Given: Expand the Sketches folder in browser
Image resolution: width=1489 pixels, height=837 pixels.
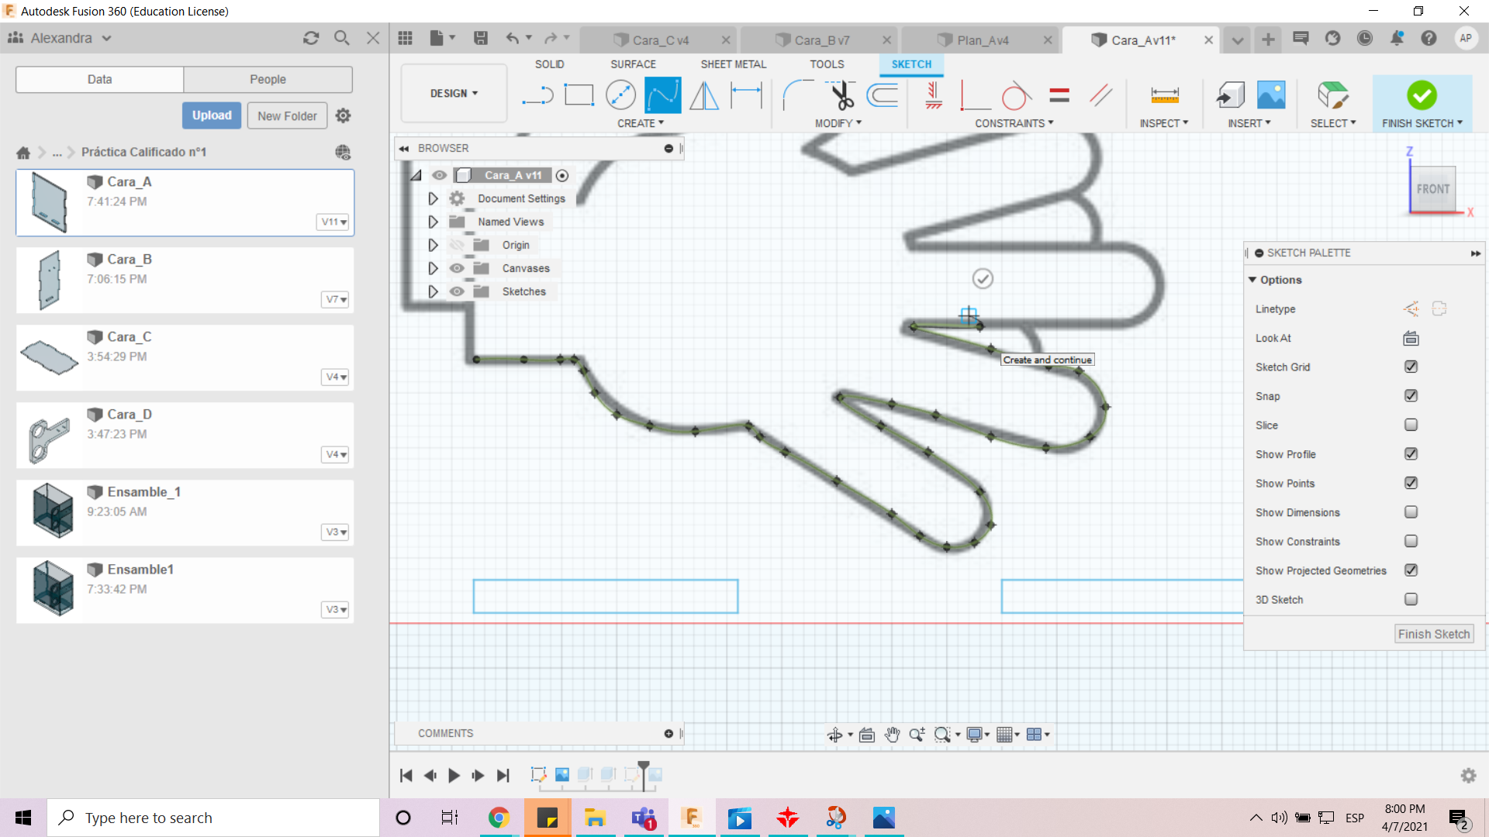Looking at the screenshot, I should tap(433, 291).
